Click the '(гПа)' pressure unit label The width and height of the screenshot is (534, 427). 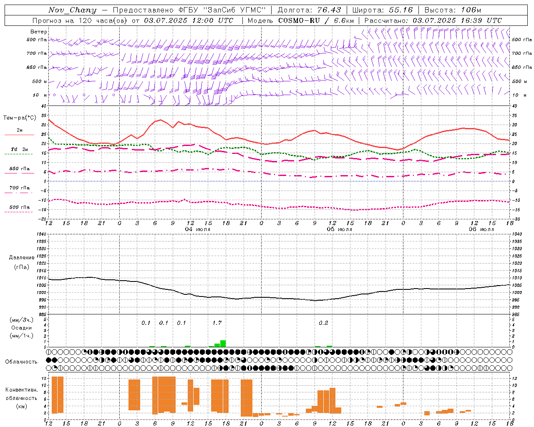point(21,267)
